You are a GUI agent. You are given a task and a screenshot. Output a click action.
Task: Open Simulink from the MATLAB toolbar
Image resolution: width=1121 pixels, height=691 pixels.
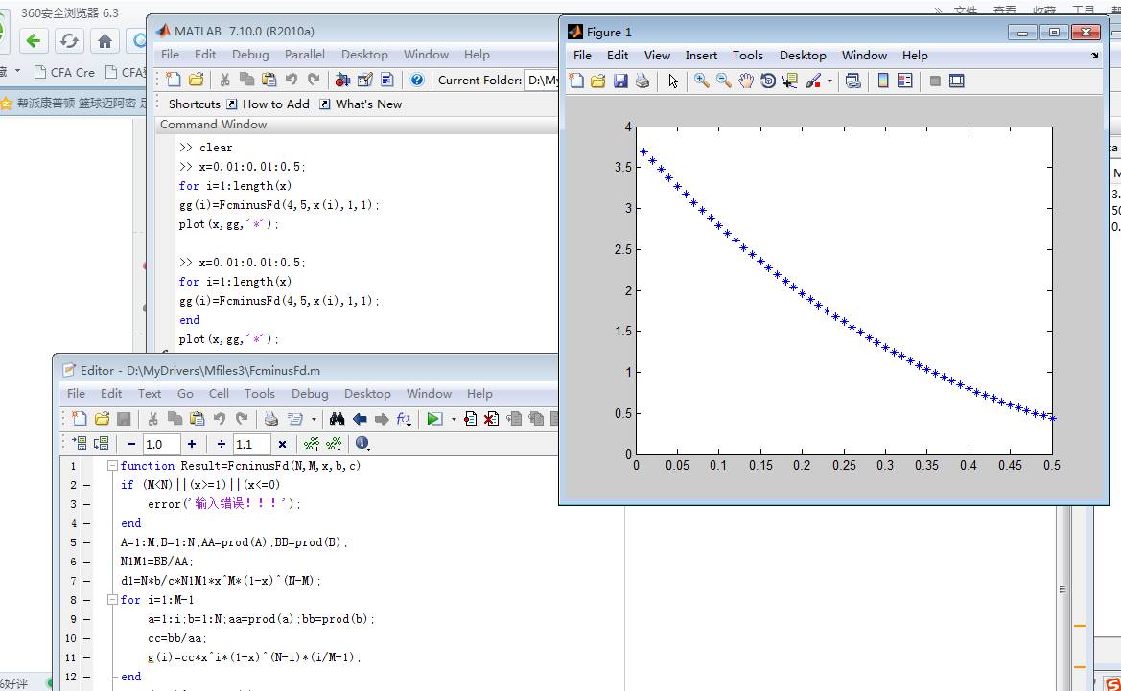[x=342, y=81]
